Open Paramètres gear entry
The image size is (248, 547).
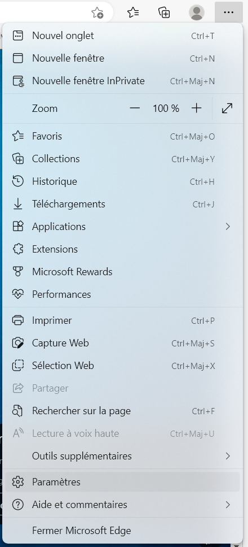[122, 482]
